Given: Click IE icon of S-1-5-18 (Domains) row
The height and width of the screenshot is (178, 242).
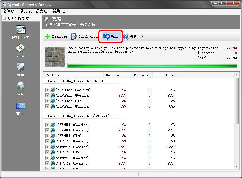Looking at the screenshot, I should (x=53, y=147).
